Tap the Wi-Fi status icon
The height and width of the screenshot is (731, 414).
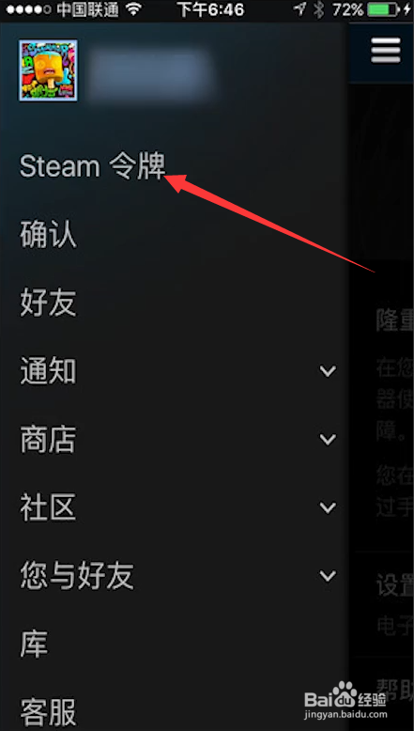click(134, 9)
